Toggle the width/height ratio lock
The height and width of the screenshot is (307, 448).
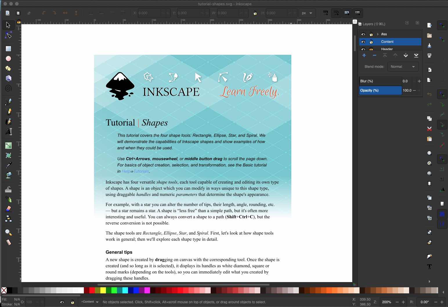(x=255, y=13)
